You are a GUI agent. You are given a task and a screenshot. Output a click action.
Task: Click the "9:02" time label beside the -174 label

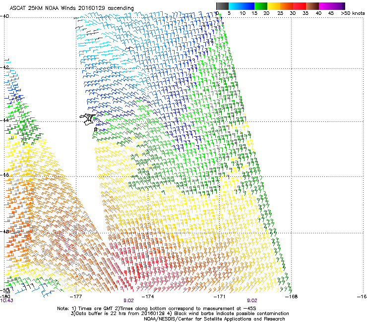coord(129,301)
